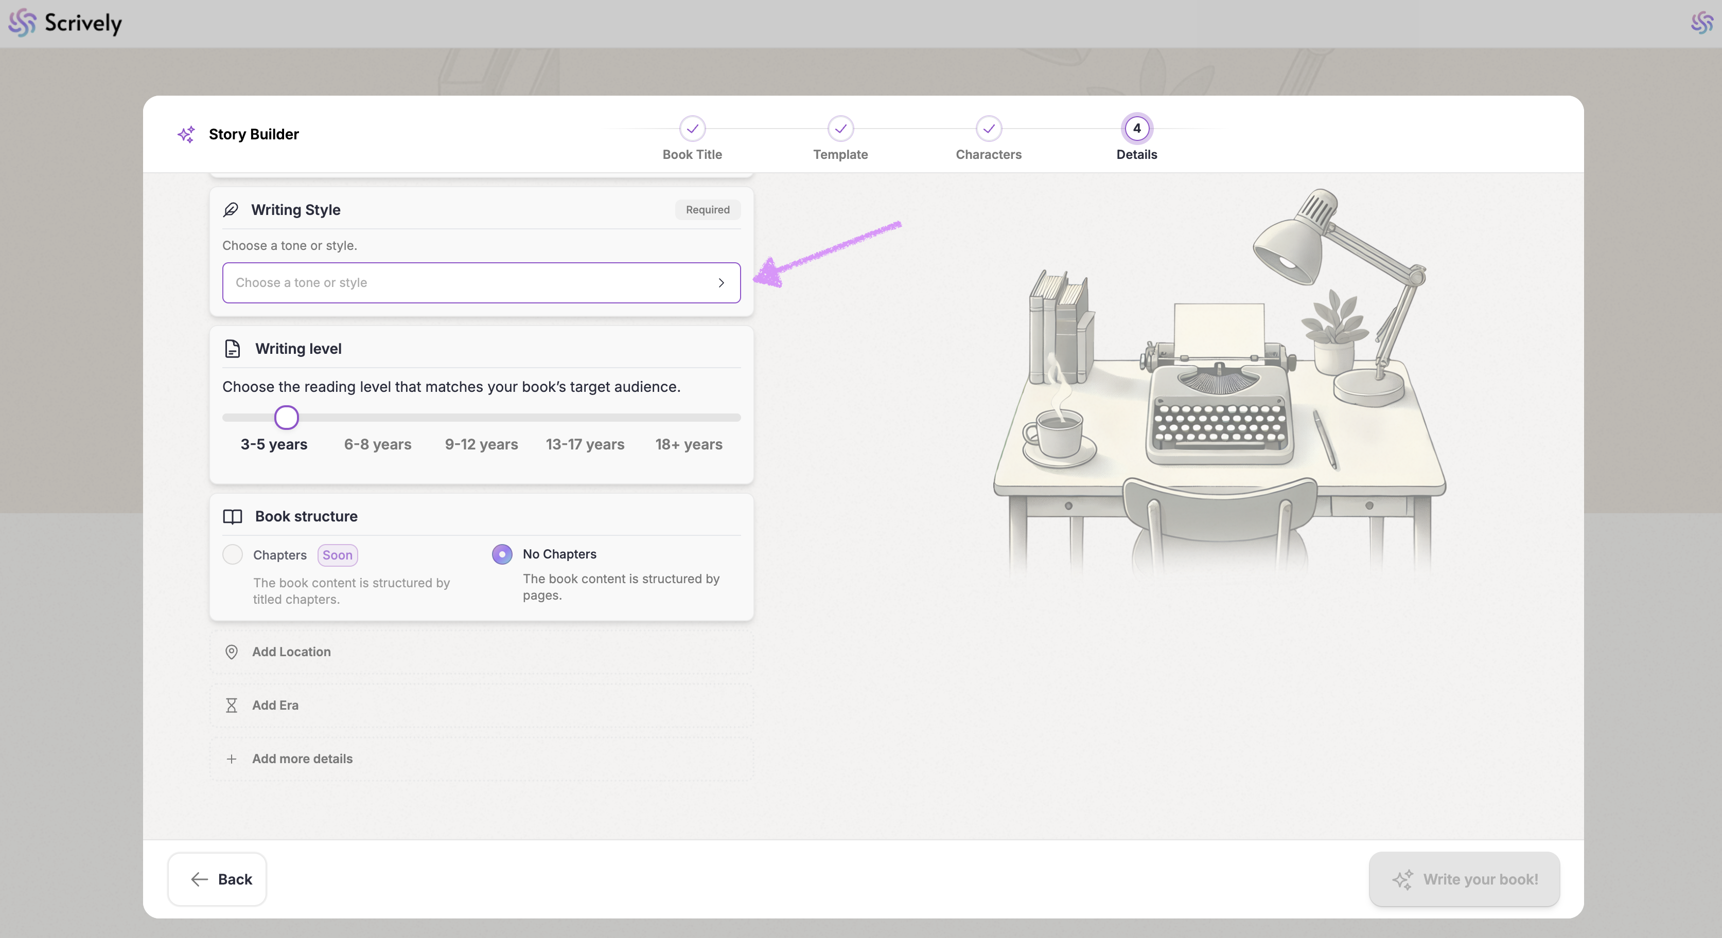Expand the Add more details section

coord(302,759)
